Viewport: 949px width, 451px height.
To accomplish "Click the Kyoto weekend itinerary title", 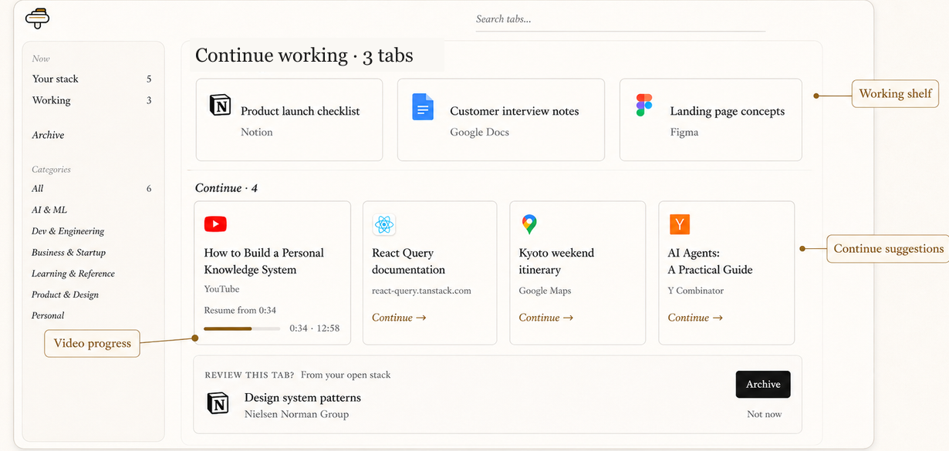I will tap(556, 261).
